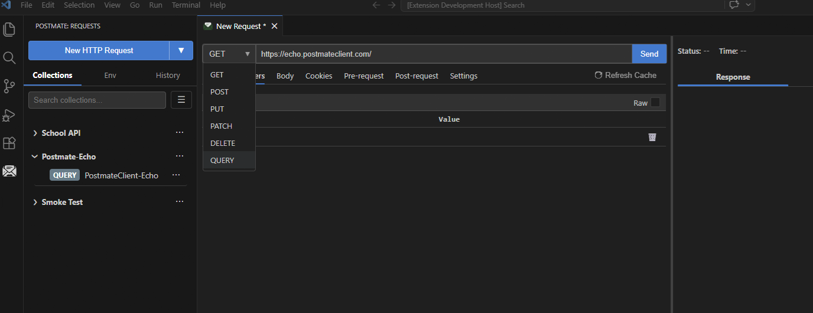
Task: Open the View menu
Action: tap(112, 5)
